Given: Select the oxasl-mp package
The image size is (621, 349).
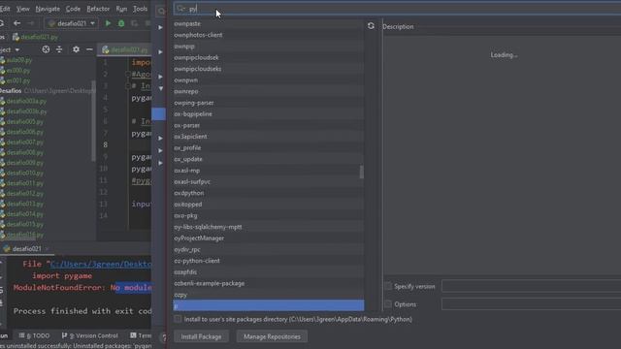Looking at the screenshot, I should pos(268,171).
